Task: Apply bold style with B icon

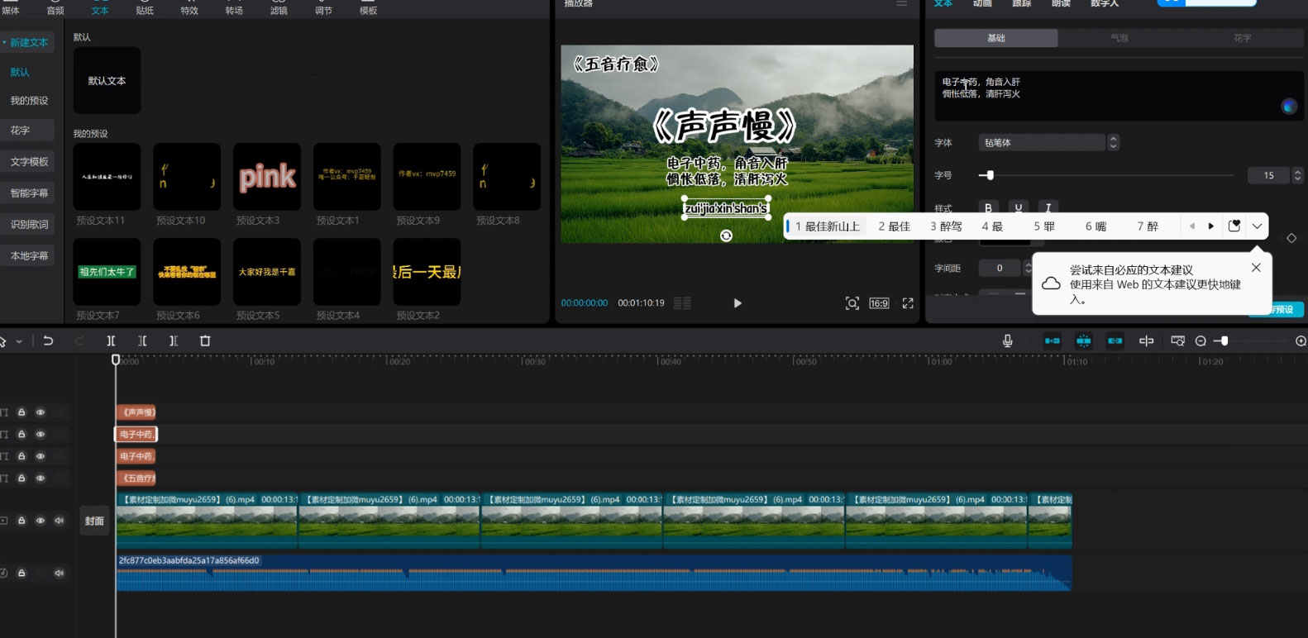Action: [x=988, y=207]
